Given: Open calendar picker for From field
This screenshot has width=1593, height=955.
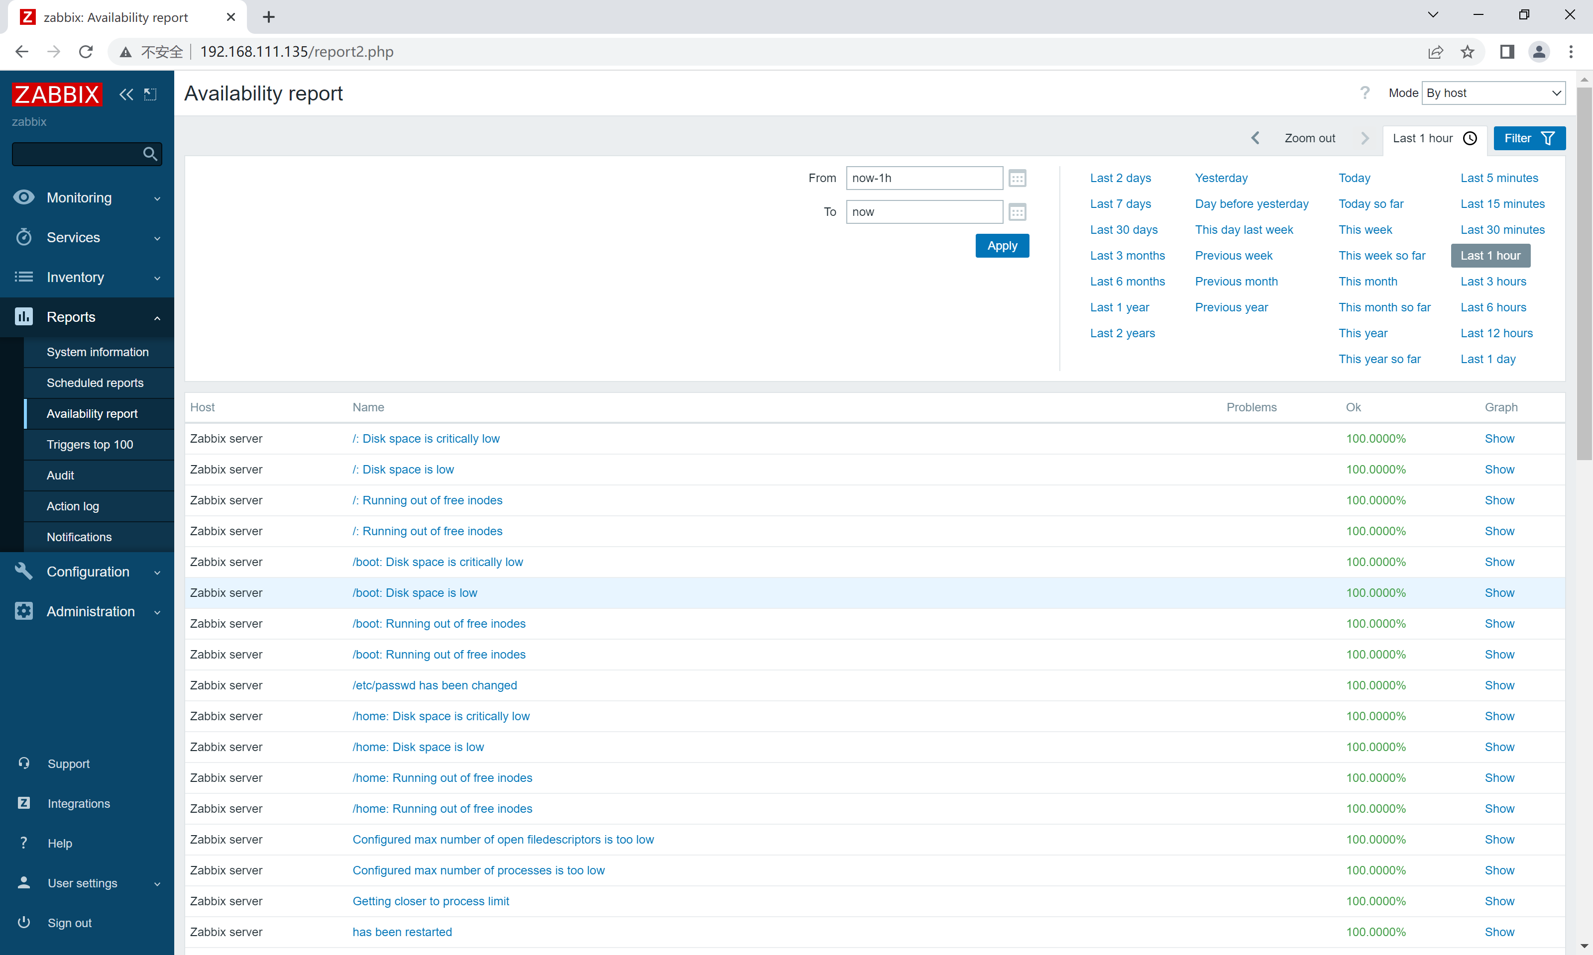Looking at the screenshot, I should click(1018, 178).
